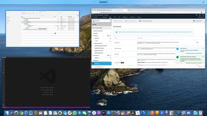This screenshot has width=207, height=116.
Task: Open the Certification tab
Action: [132, 17]
